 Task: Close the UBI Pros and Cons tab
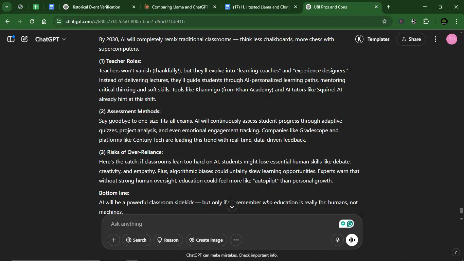click(376, 7)
